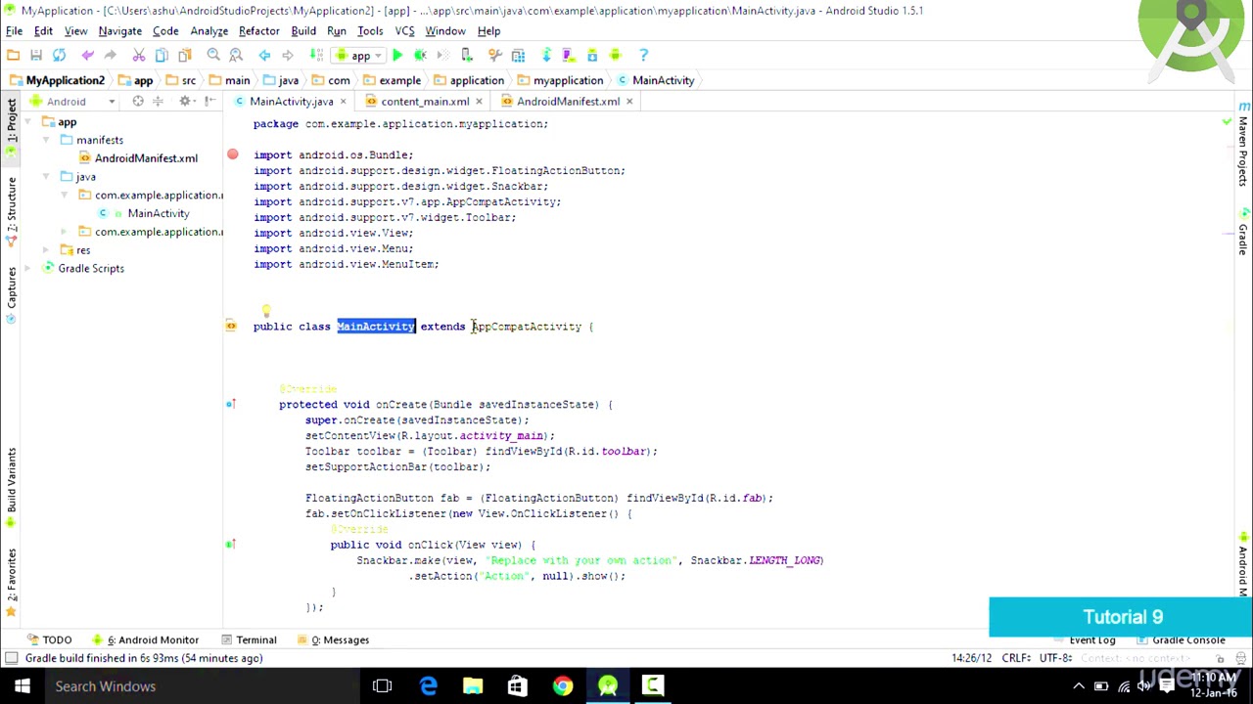
Task: Start debugging with the green bug icon
Action: coord(421,56)
